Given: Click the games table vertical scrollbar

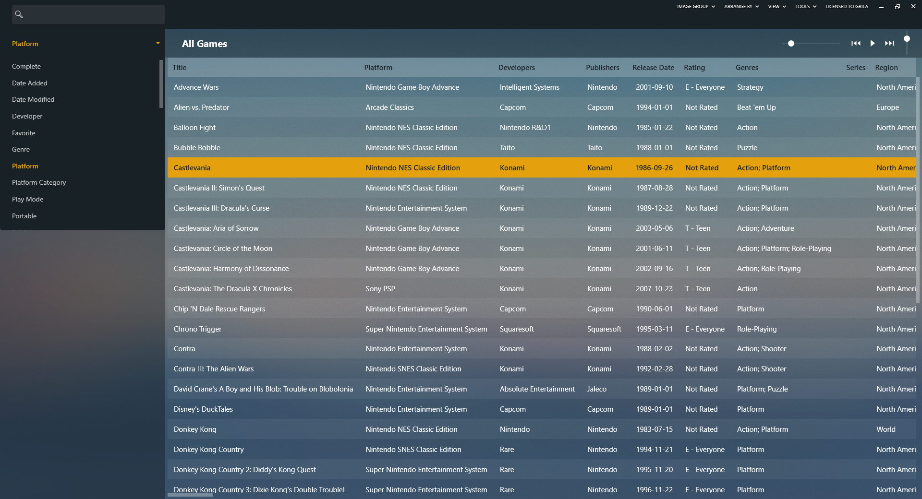Looking at the screenshot, I should point(918,190).
